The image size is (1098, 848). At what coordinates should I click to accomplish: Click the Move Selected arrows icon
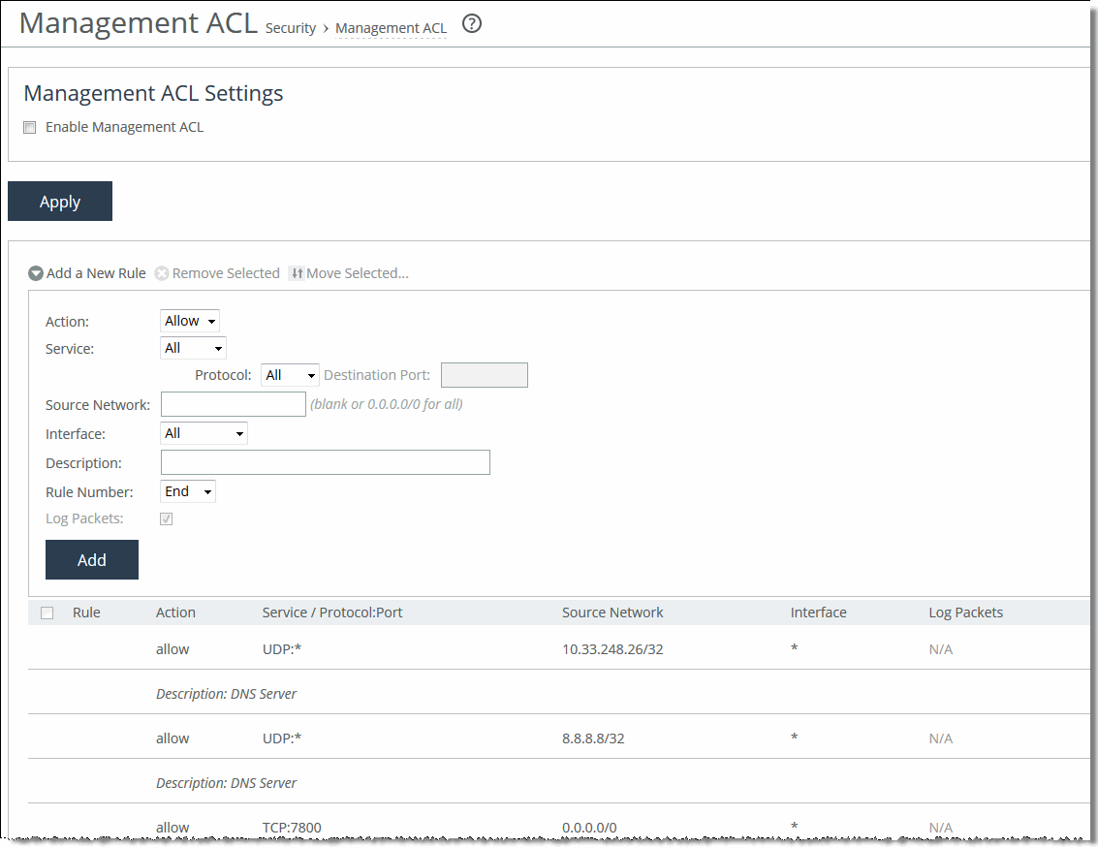tap(297, 273)
